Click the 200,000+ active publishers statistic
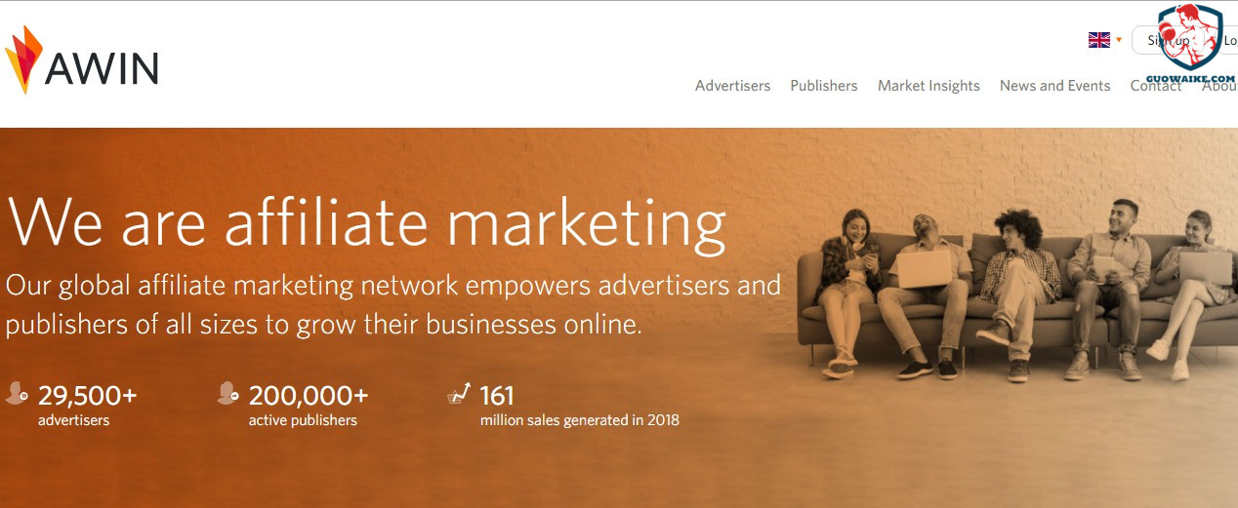Image resolution: width=1238 pixels, height=508 pixels. (x=308, y=406)
